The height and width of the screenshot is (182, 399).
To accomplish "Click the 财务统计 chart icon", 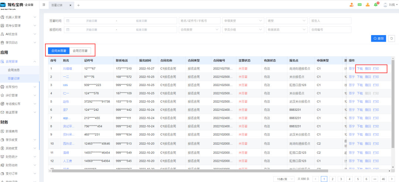I will point(3,157).
